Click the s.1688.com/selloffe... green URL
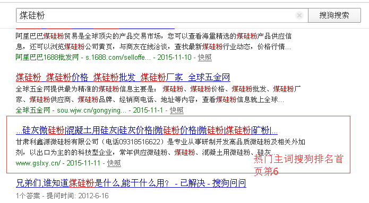The width and height of the screenshot is (369, 203). pos(118,57)
